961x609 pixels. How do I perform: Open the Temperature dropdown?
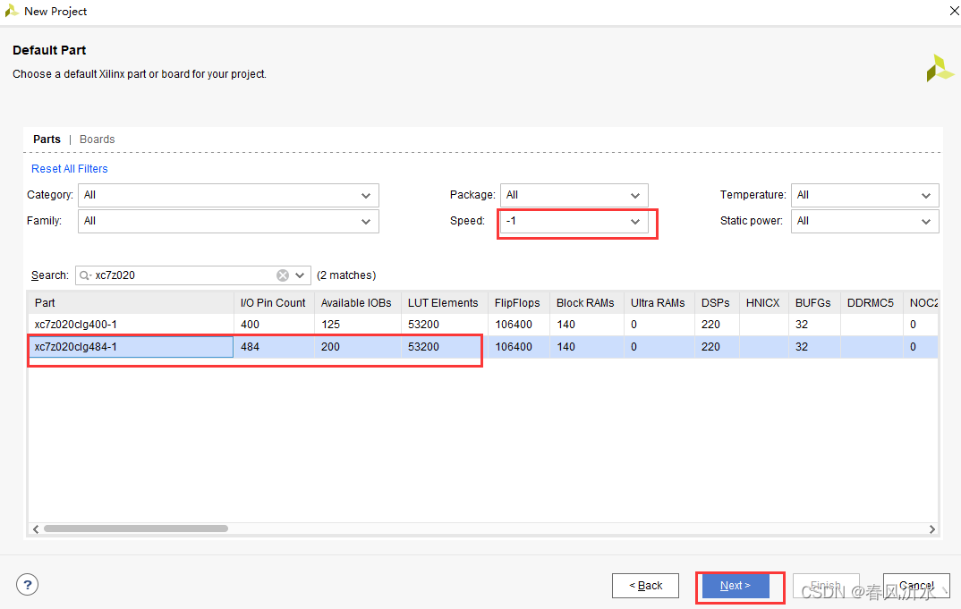(x=864, y=196)
